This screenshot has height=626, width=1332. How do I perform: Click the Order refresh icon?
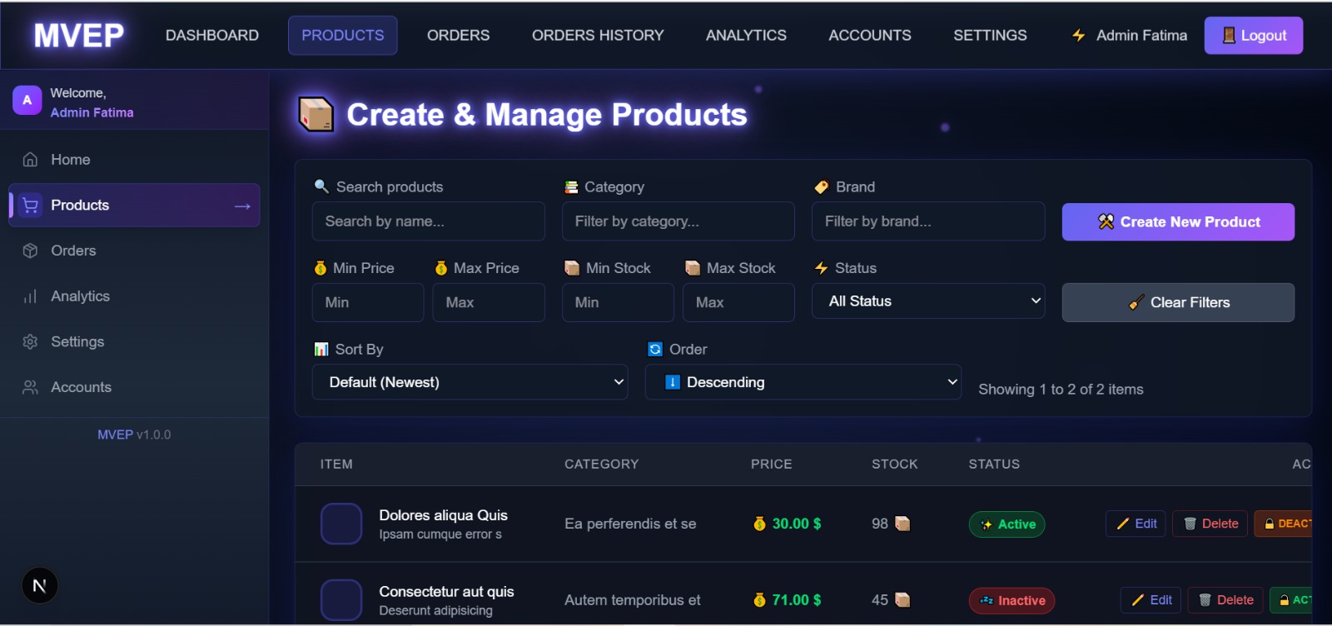655,350
